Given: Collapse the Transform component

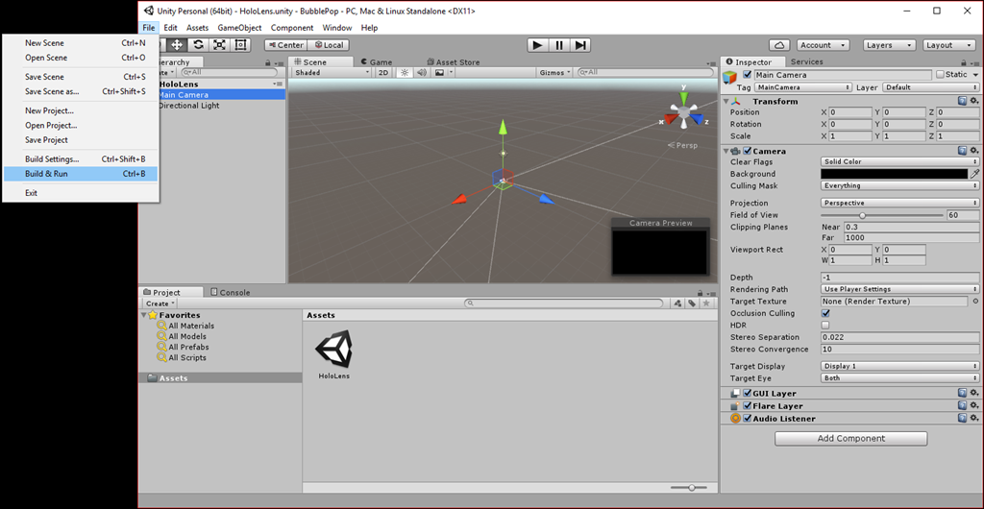Looking at the screenshot, I should coord(726,101).
